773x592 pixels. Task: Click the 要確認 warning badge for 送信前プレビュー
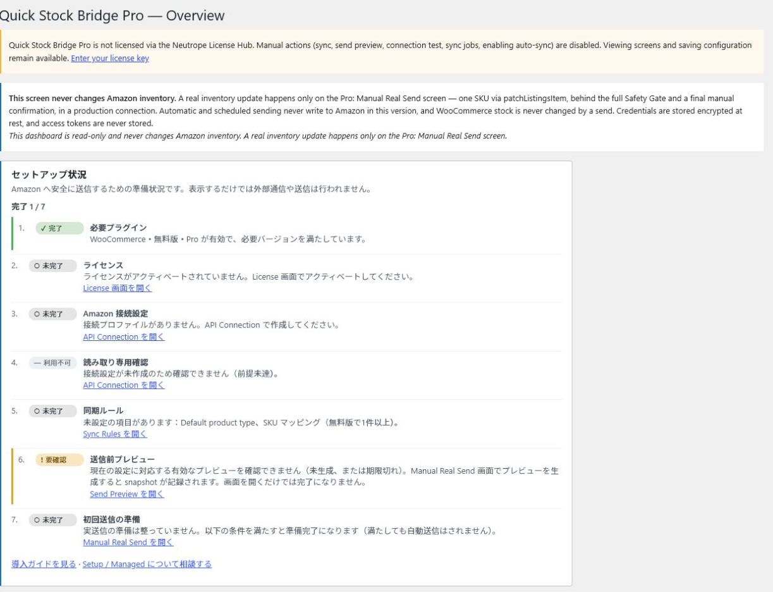[x=59, y=460]
